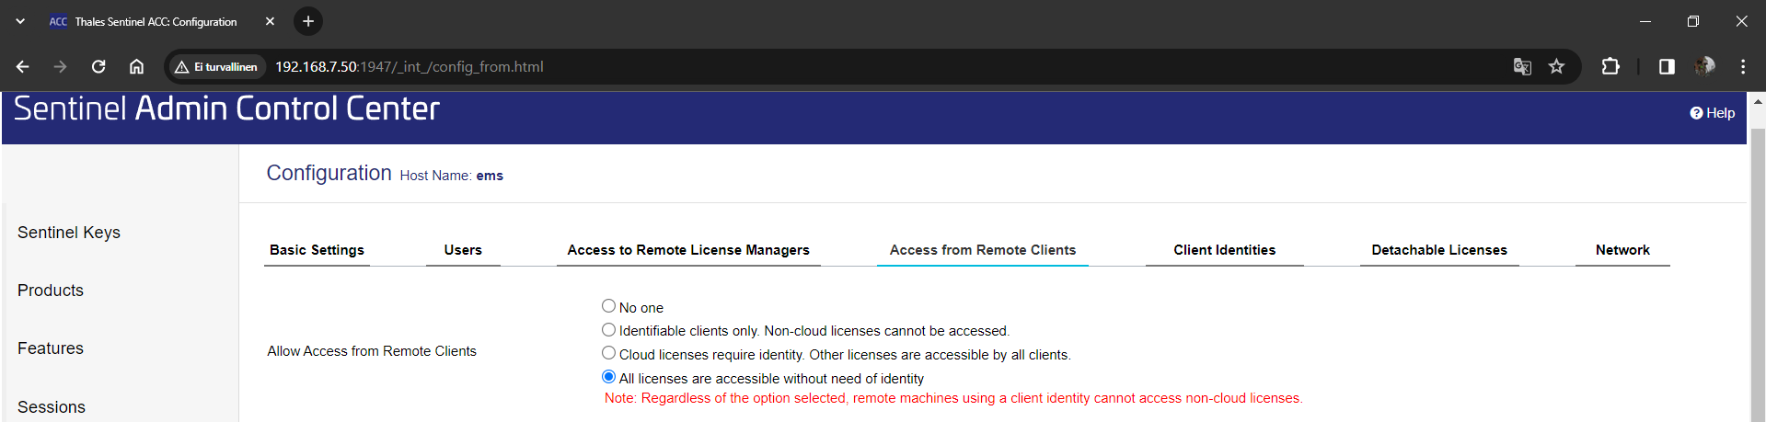Open the browser profile avatar menu

[1704, 66]
